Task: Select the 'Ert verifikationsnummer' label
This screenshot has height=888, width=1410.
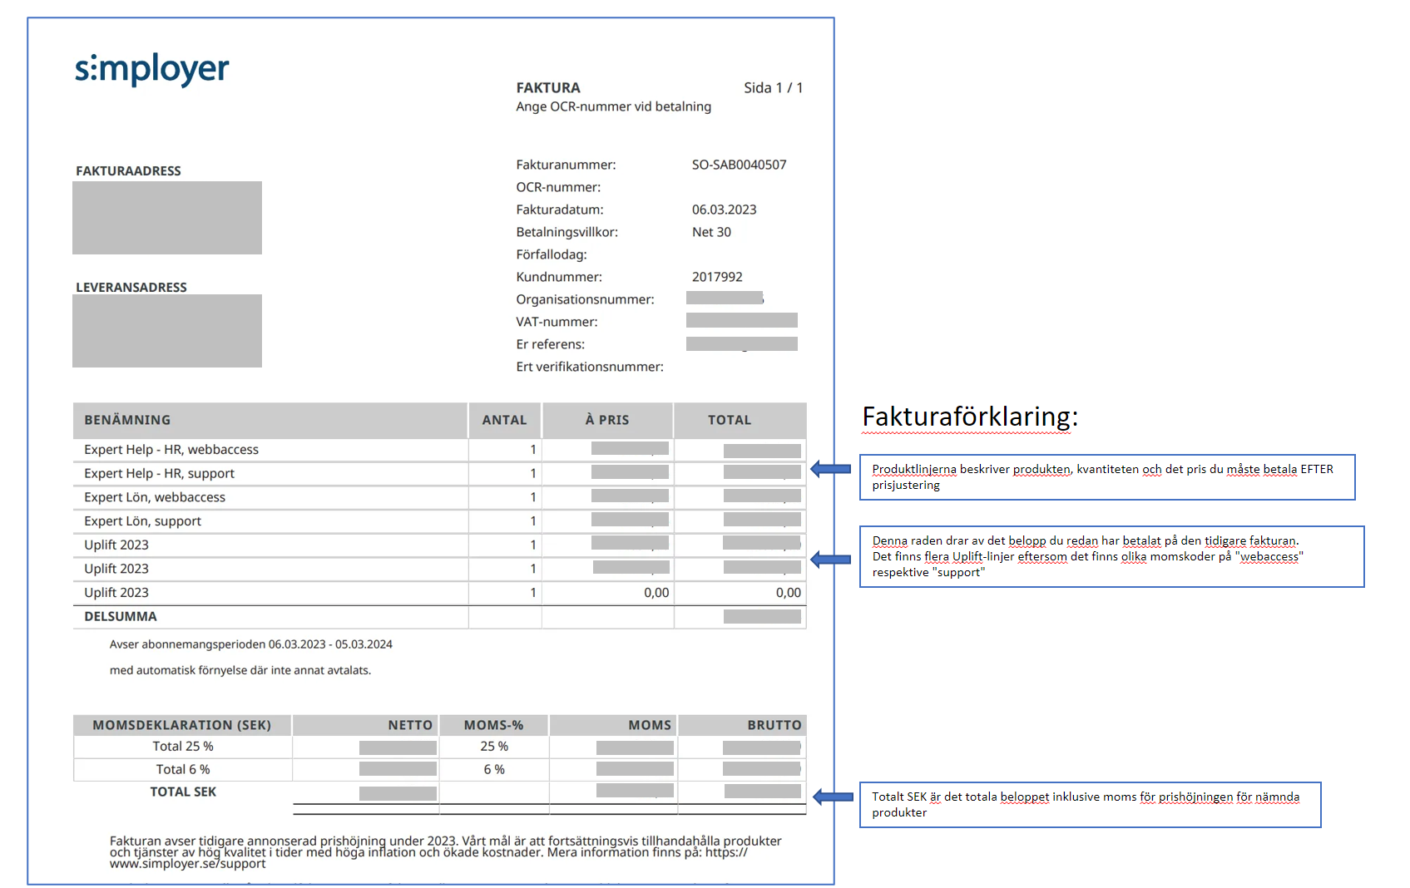Action: pos(590,367)
